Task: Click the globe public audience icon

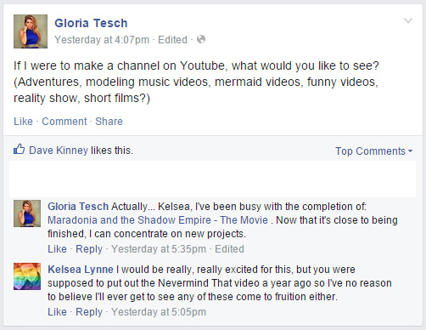Action: pyautogui.click(x=201, y=39)
